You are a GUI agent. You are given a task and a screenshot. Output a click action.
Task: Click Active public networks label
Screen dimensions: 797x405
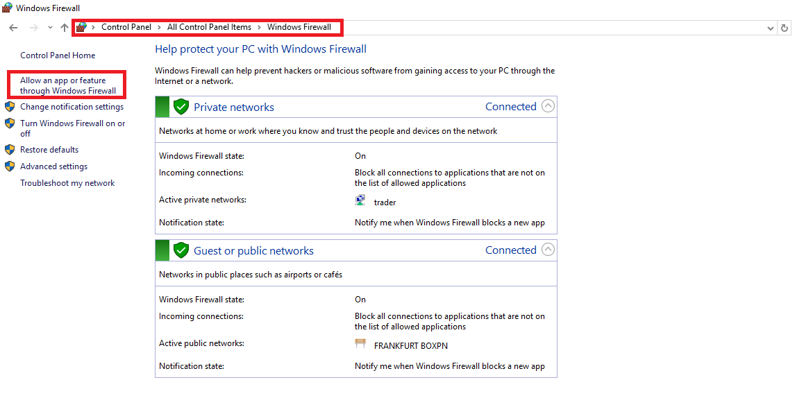201,343
